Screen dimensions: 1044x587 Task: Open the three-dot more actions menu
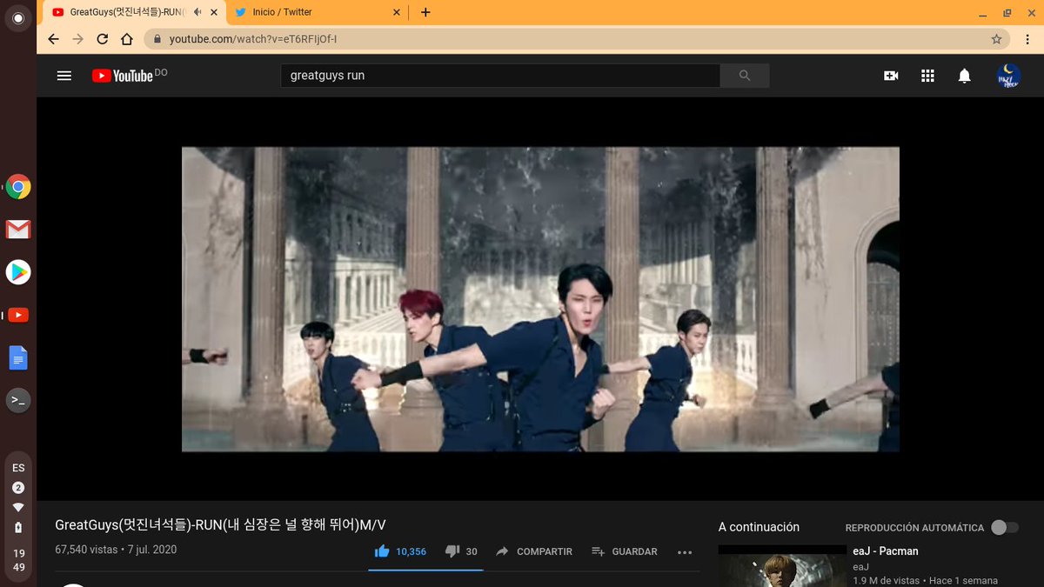(685, 551)
